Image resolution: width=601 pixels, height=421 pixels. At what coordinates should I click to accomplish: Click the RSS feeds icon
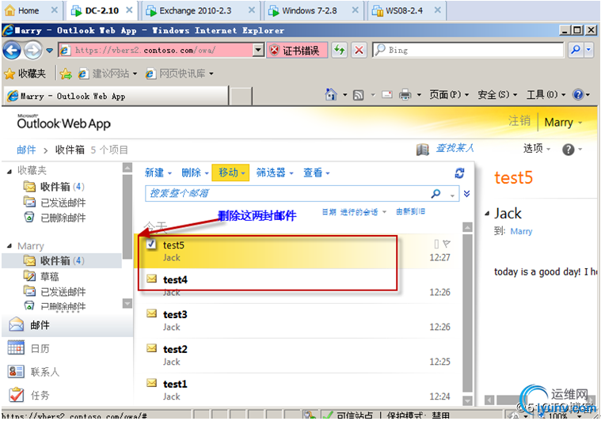point(358,95)
